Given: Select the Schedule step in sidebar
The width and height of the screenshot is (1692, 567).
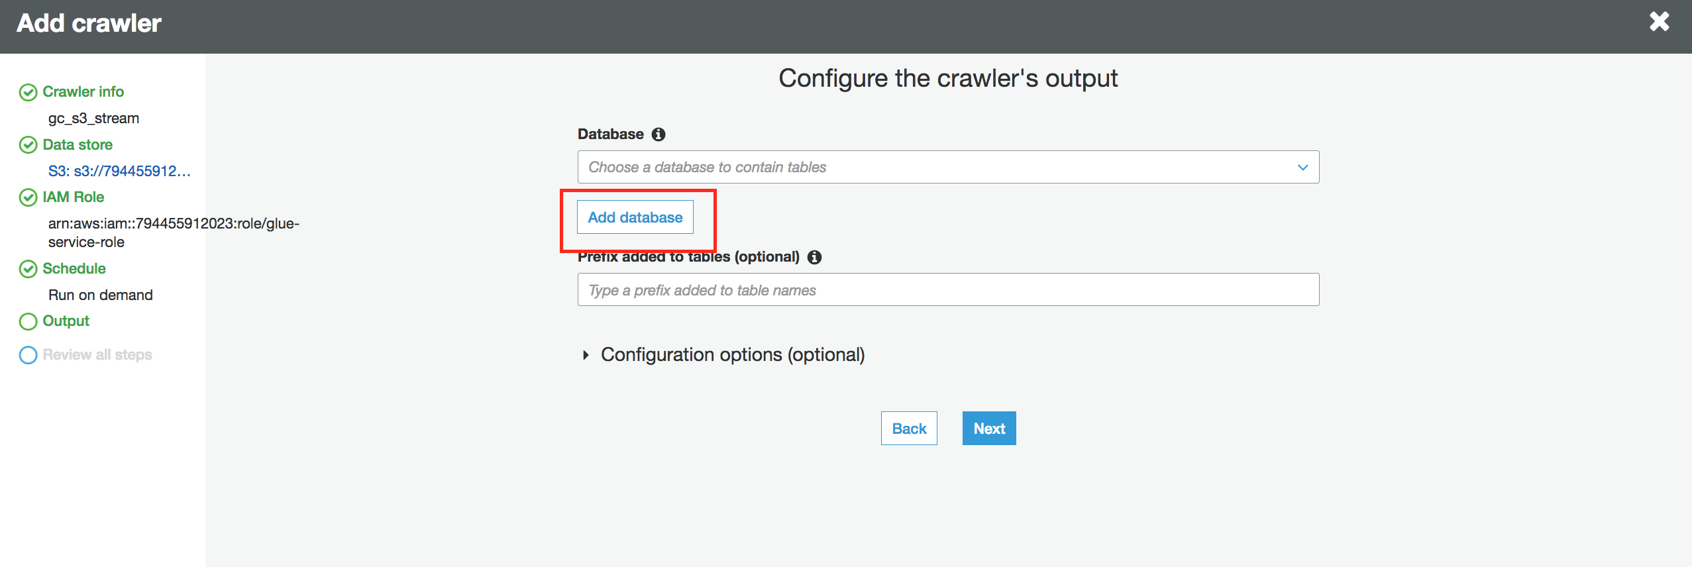Looking at the screenshot, I should pos(74,268).
